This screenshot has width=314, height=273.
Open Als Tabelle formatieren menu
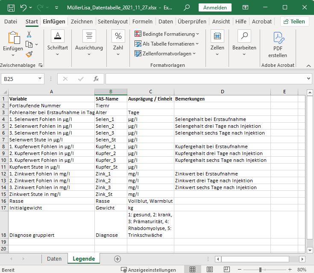(167, 44)
